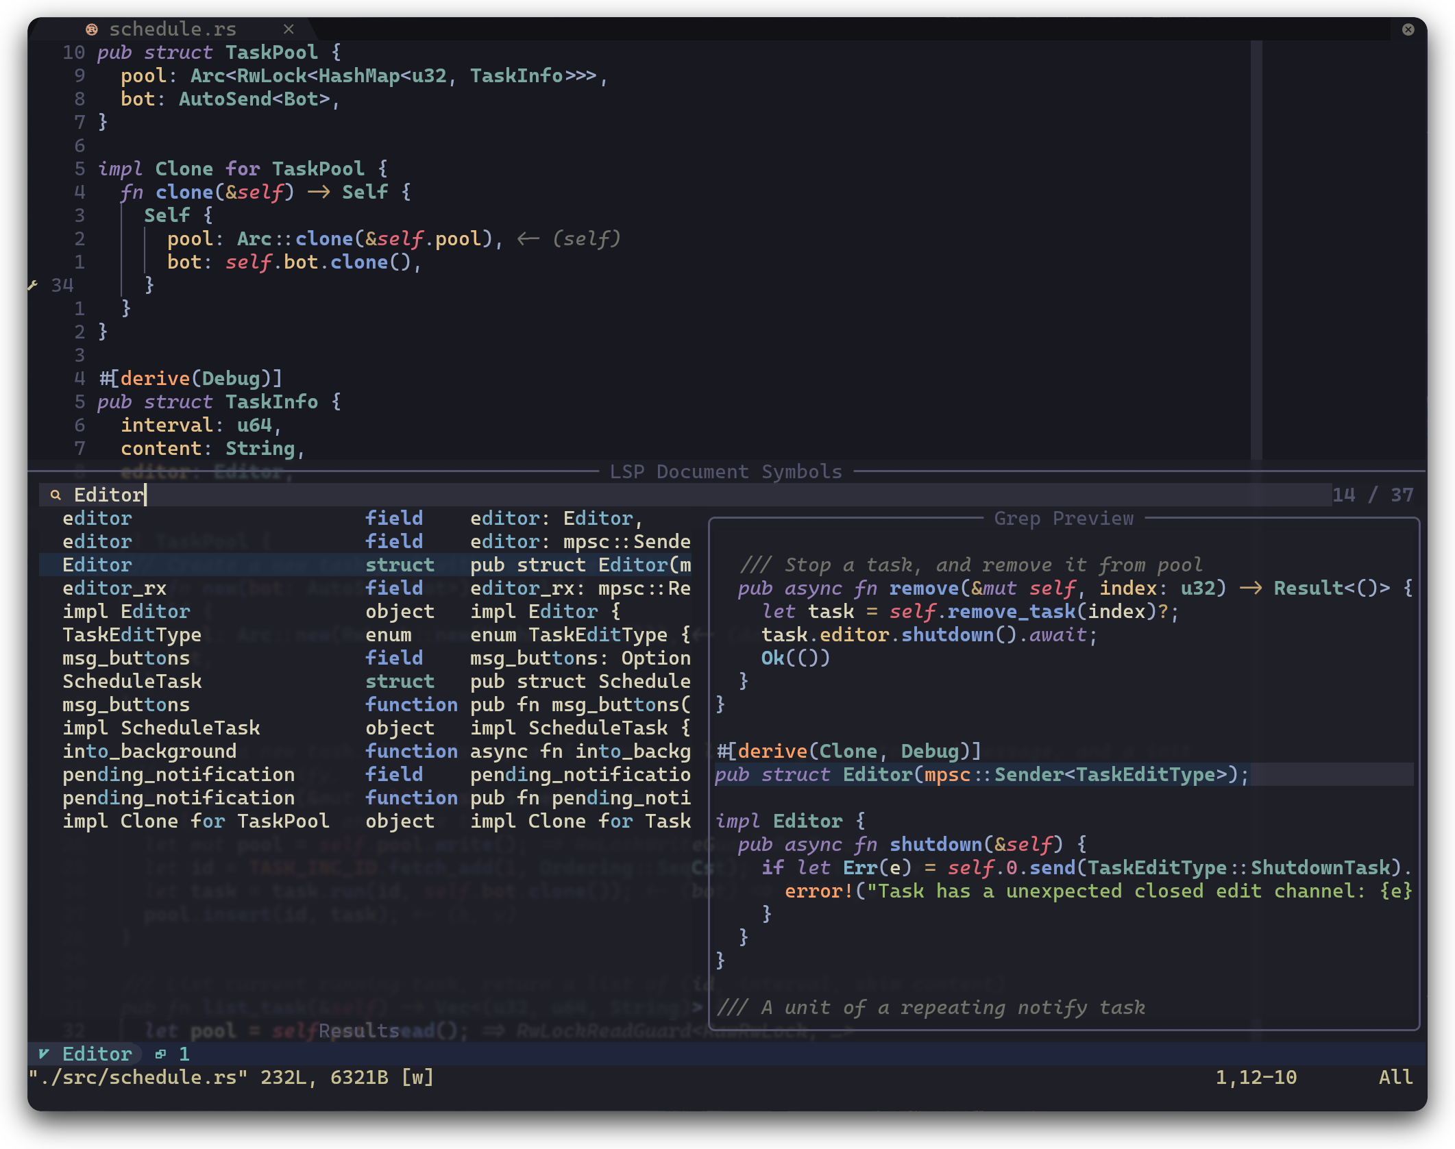1455x1149 pixels.
Task: Open the ScheduleTask struct symbol
Action: pos(132,682)
